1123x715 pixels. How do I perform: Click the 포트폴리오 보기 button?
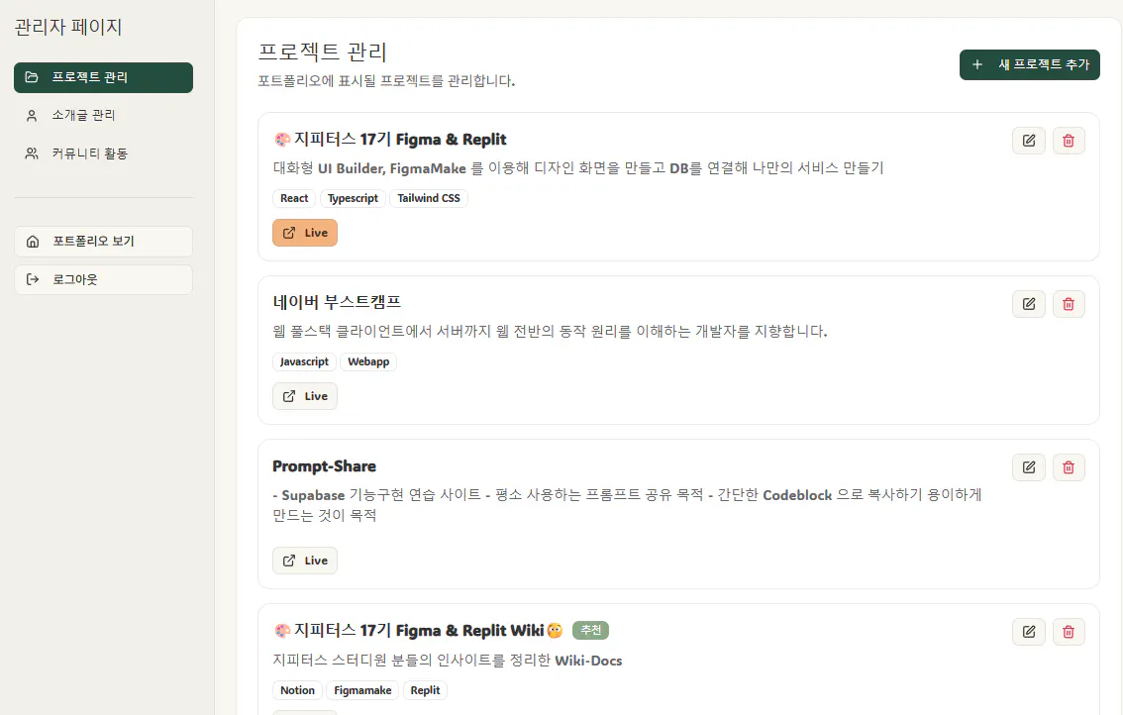pyautogui.click(x=103, y=242)
